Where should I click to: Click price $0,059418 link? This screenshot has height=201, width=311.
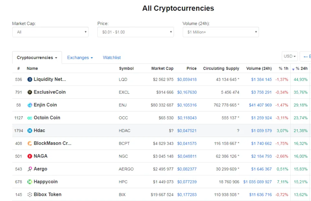point(187,80)
